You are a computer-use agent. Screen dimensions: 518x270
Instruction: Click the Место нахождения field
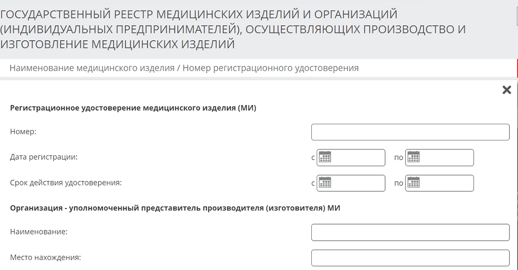(x=410, y=257)
